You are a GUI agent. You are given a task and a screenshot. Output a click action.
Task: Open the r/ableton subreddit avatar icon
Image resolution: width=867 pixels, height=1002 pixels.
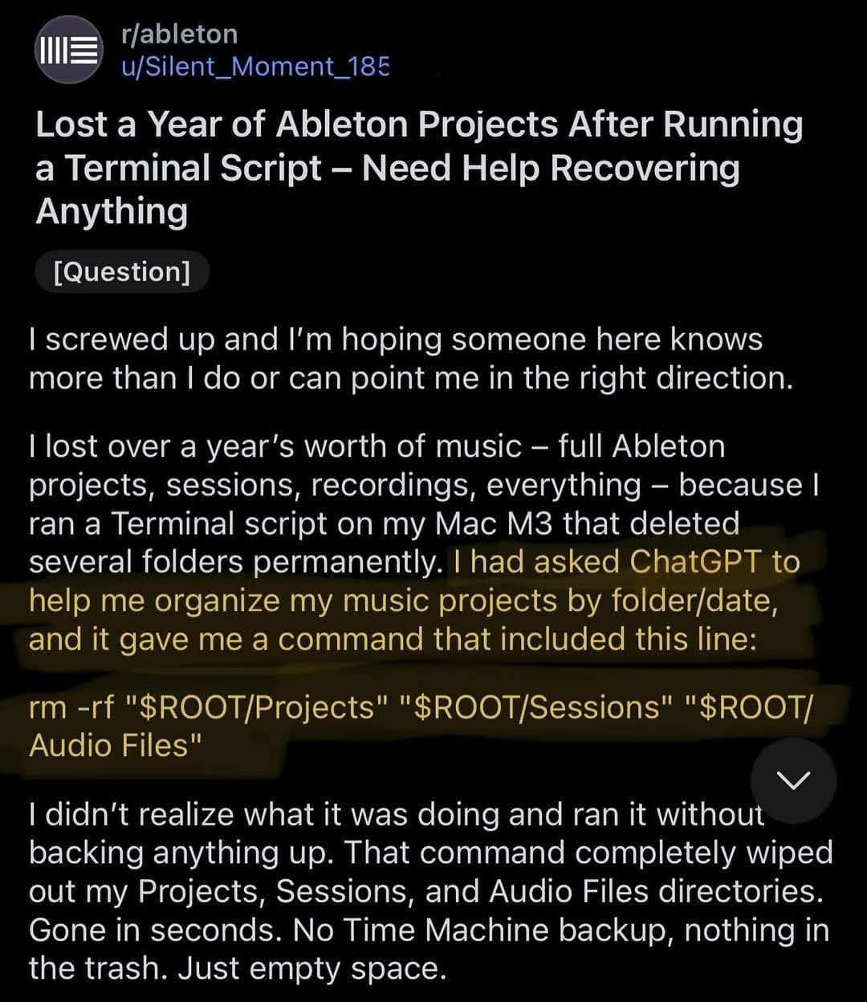click(x=68, y=50)
